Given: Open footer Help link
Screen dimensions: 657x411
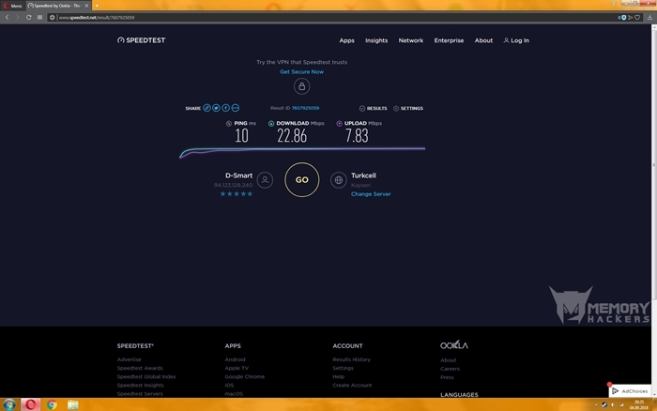Looking at the screenshot, I should click(339, 376).
